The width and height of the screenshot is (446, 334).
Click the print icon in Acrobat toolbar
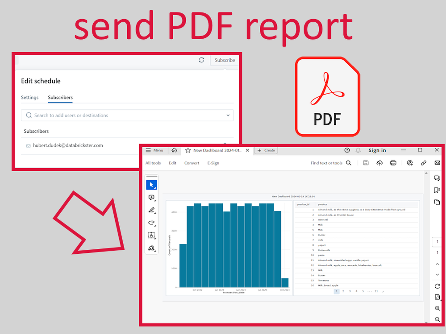(x=393, y=163)
